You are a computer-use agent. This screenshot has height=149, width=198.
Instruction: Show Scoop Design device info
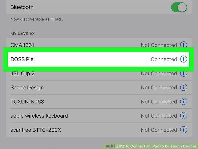tap(183, 87)
